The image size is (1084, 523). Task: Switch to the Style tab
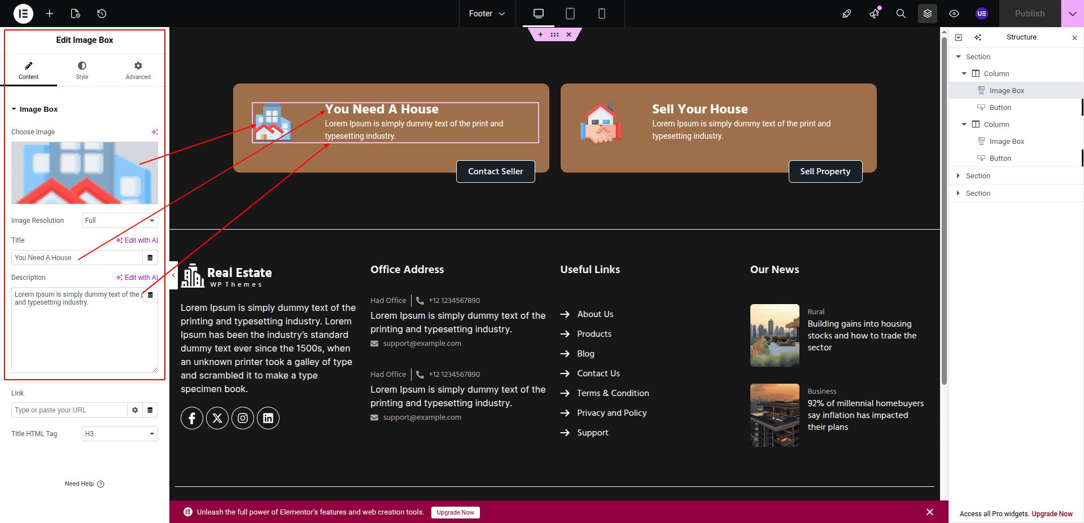[82, 71]
